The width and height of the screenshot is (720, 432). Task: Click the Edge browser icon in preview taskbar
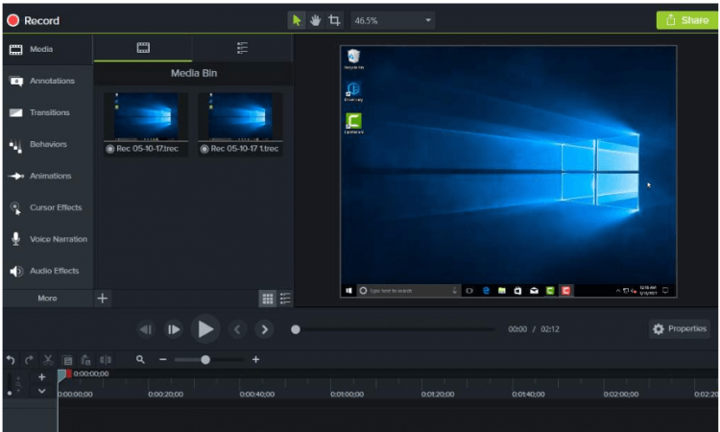click(x=486, y=291)
